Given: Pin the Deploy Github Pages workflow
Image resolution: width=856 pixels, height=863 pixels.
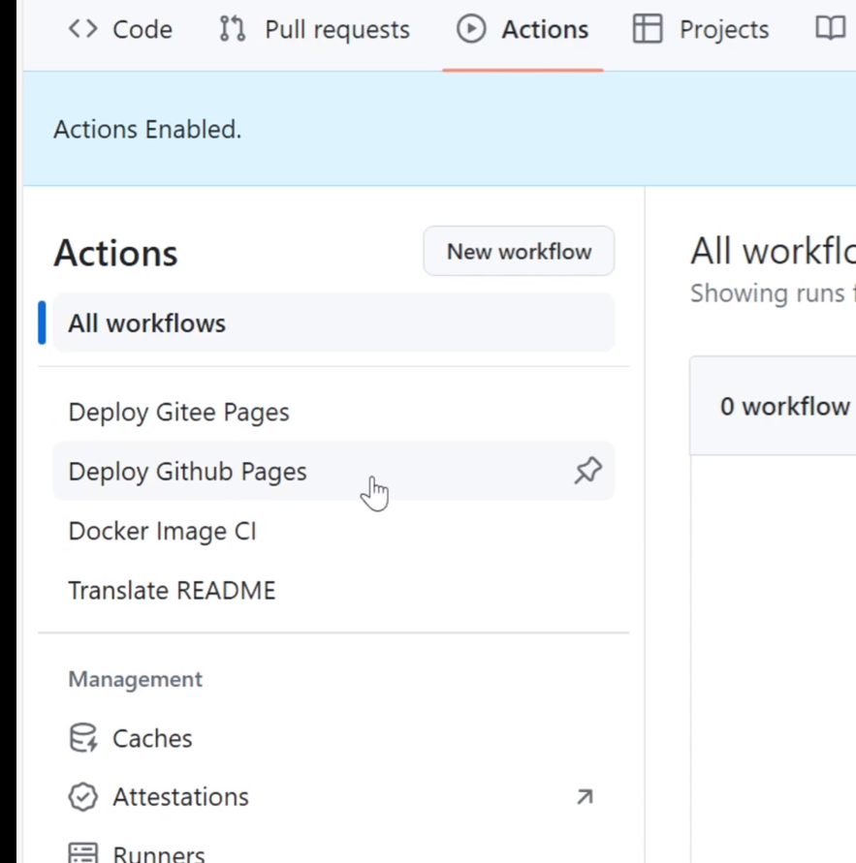Looking at the screenshot, I should (587, 471).
